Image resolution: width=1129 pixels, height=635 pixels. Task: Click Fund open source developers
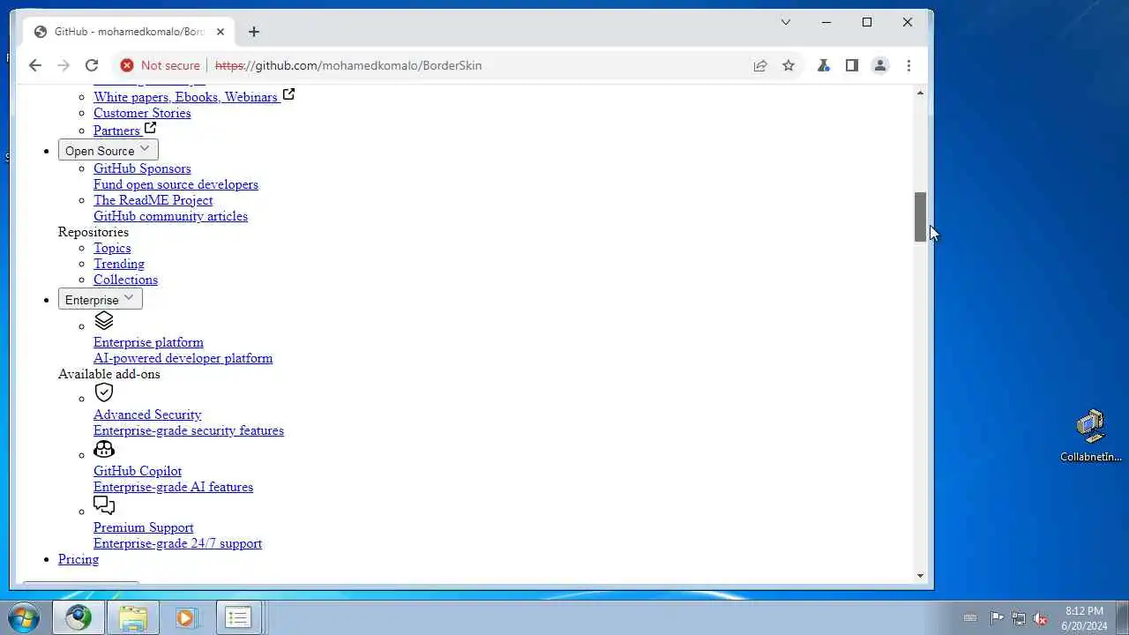176,184
